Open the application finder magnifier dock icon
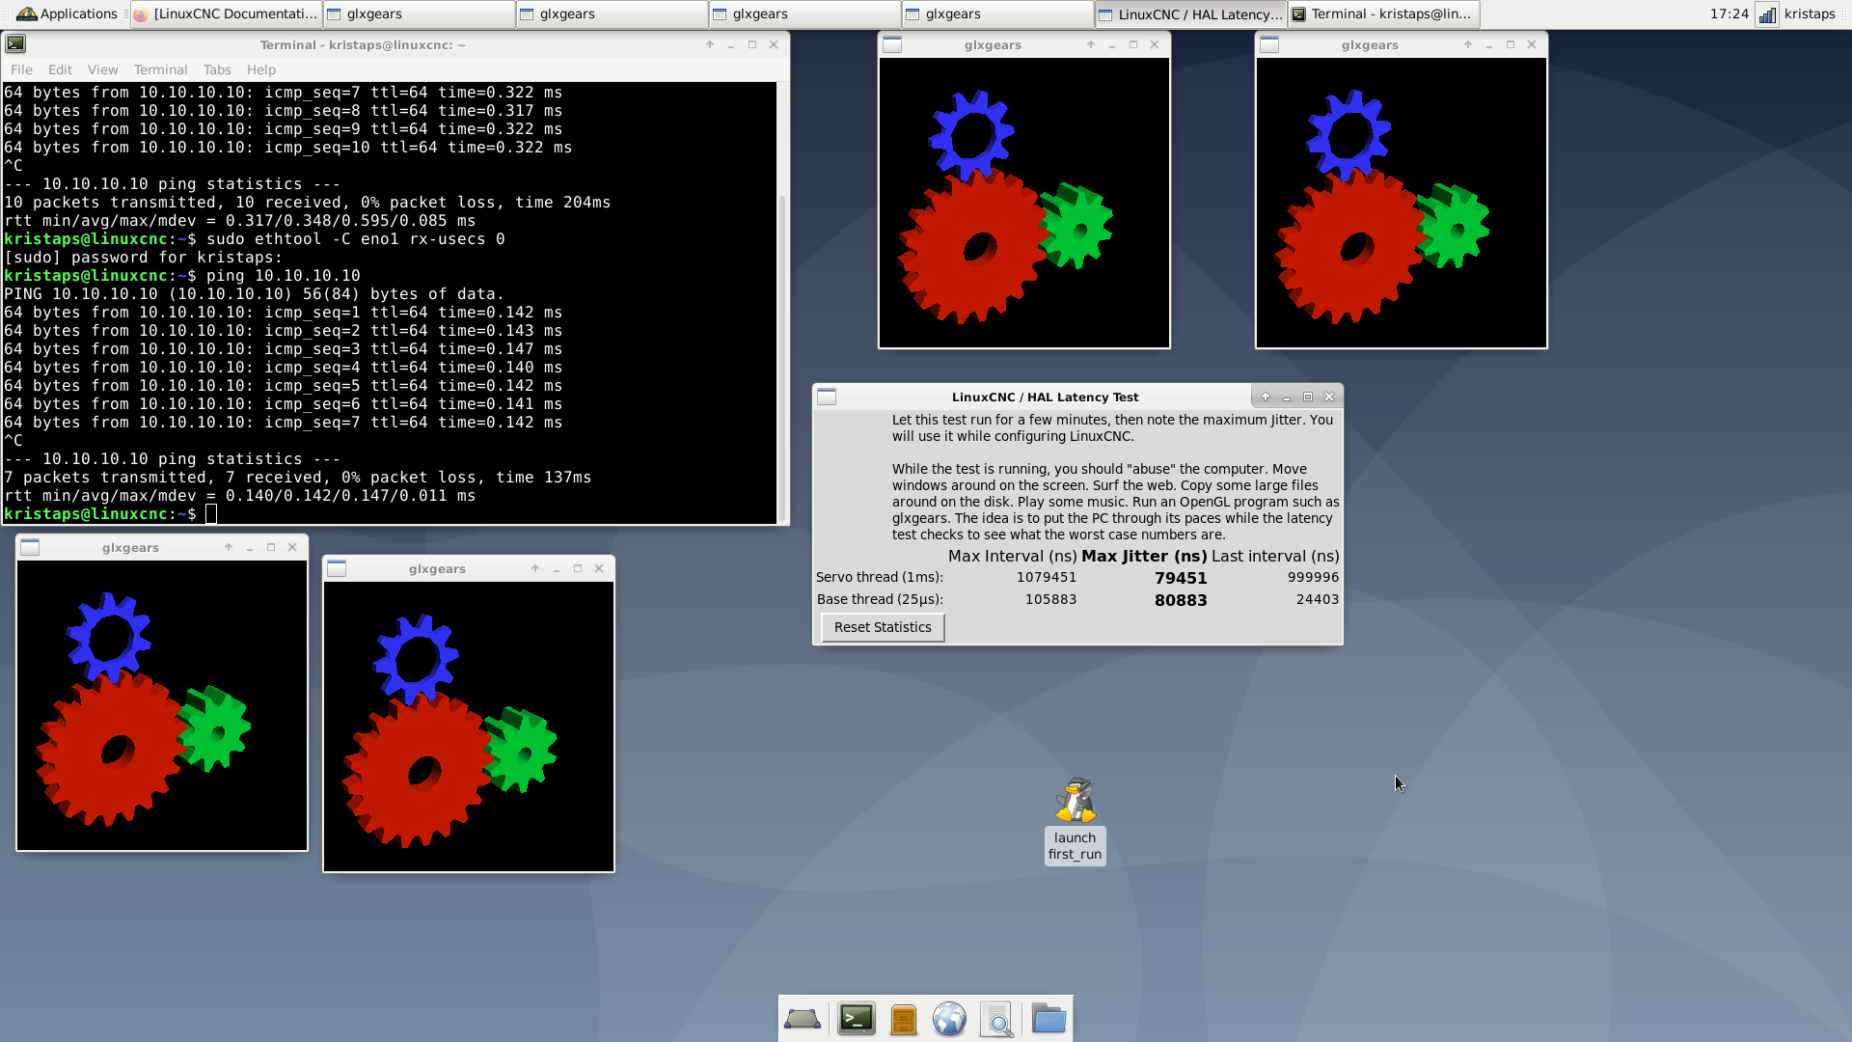The image size is (1852, 1042). coord(996,1019)
